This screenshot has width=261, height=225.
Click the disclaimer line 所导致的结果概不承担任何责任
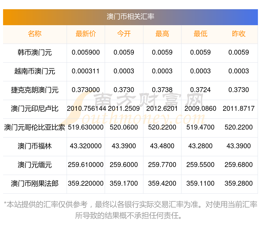(x=128, y=215)
